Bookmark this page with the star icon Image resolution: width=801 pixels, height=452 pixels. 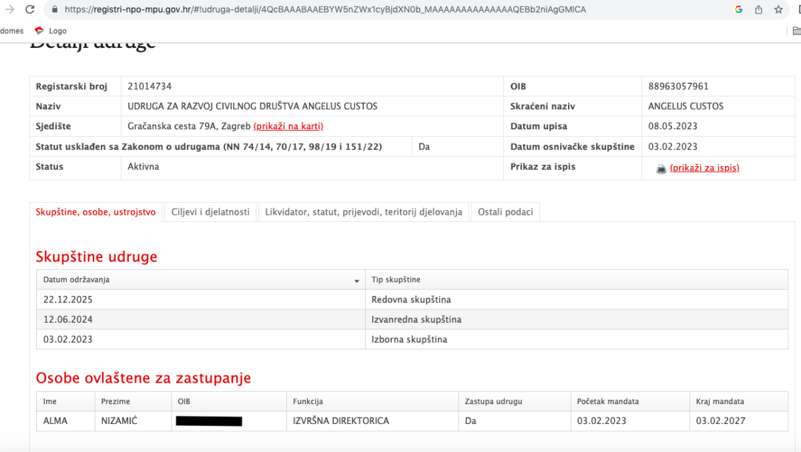coord(778,10)
